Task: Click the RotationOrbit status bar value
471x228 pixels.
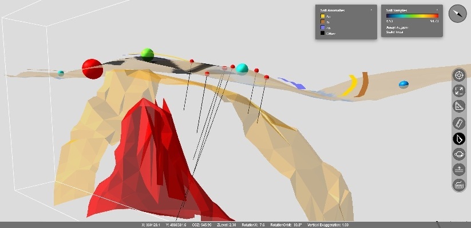Action: tap(286, 225)
